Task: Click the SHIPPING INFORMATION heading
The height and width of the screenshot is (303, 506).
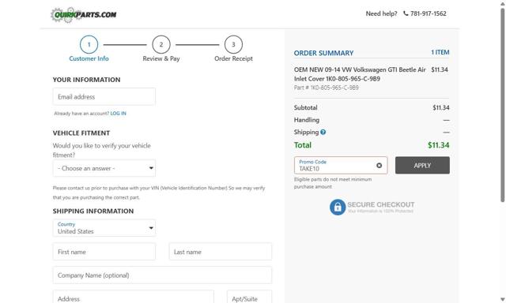Action: 93,211
